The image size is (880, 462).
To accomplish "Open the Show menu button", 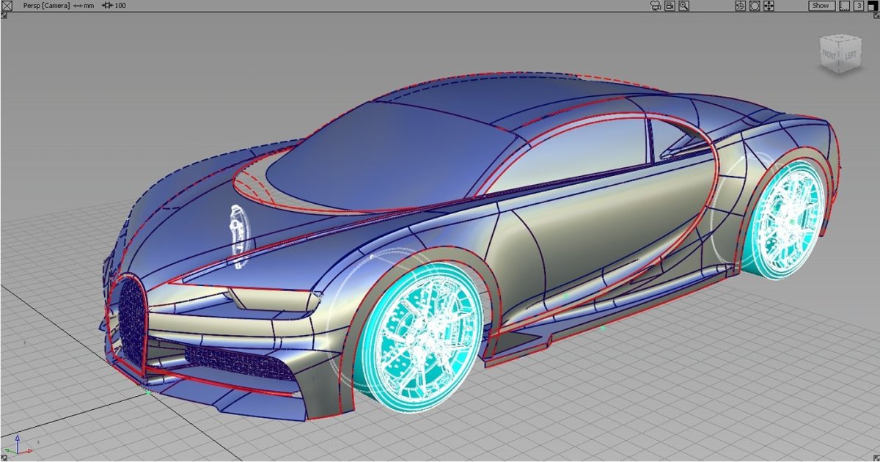I will pos(821,5).
